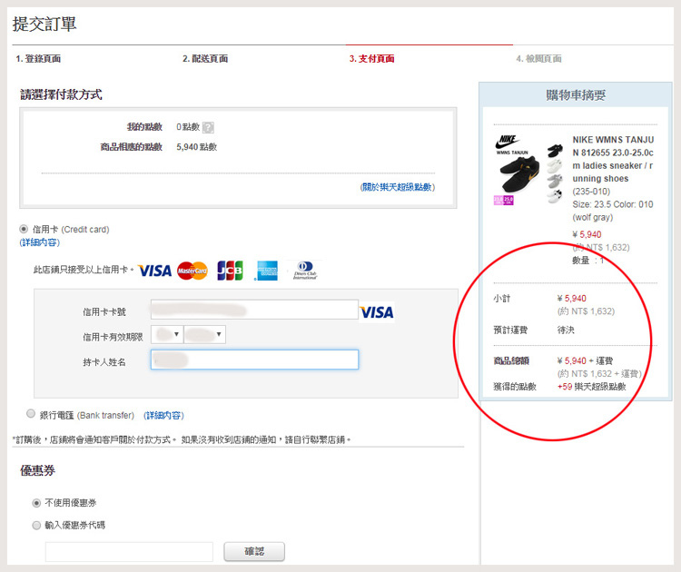The image size is (681, 572).
Task: Go to step 2 配送頁面
Action: pos(205,59)
